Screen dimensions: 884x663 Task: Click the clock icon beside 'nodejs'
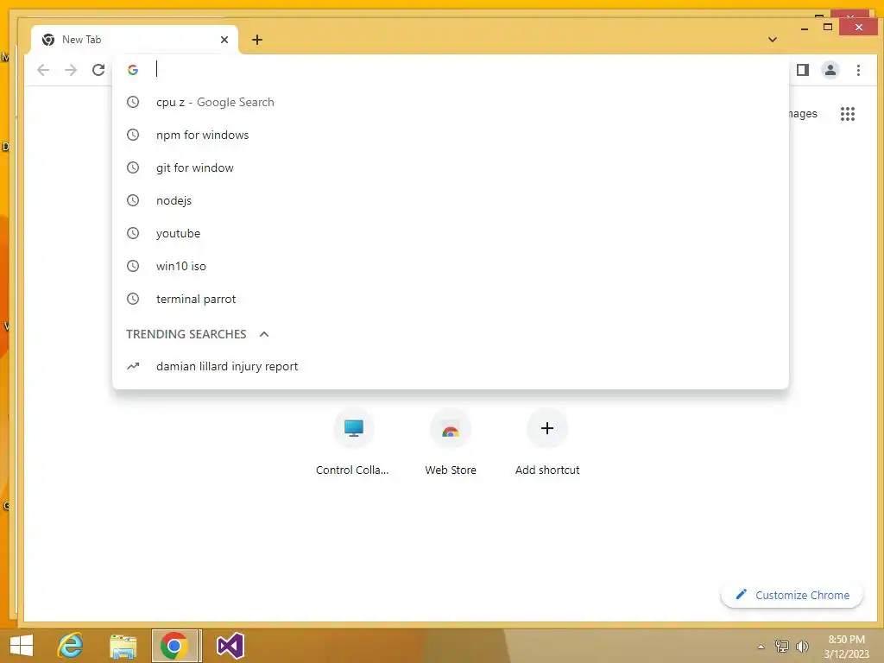pos(133,200)
